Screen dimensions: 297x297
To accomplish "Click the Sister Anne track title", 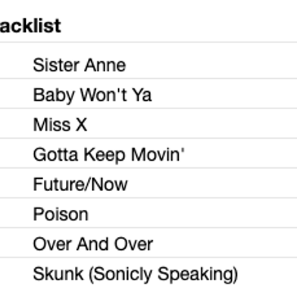I will (x=79, y=65).
